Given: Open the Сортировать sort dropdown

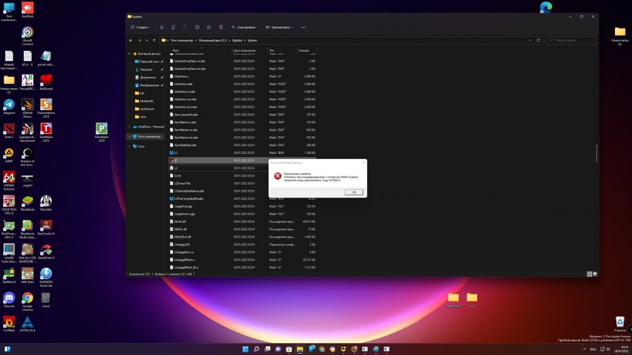Looking at the screenshot, I should pyautogui.click(x=244, y=27).
